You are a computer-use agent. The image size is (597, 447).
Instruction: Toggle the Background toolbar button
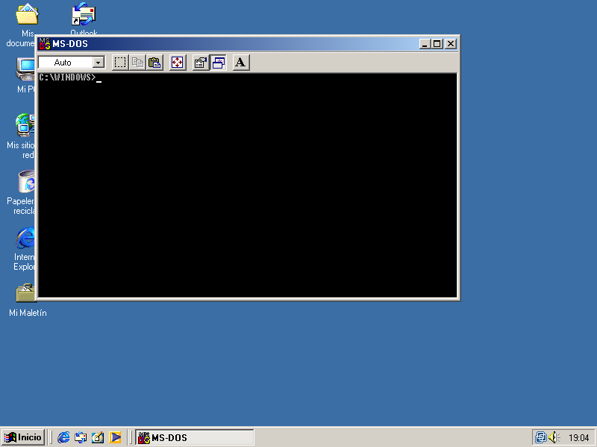coord(218,63)
